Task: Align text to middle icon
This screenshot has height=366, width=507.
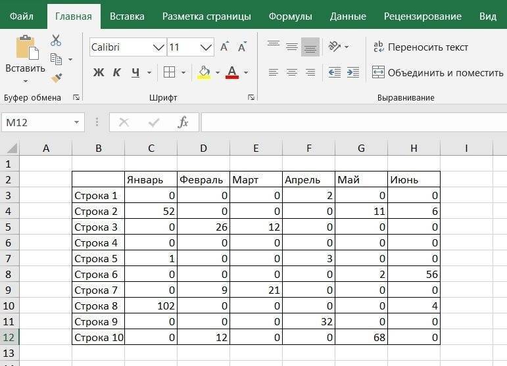Action: pyautogui.click(x=292, y=47)
